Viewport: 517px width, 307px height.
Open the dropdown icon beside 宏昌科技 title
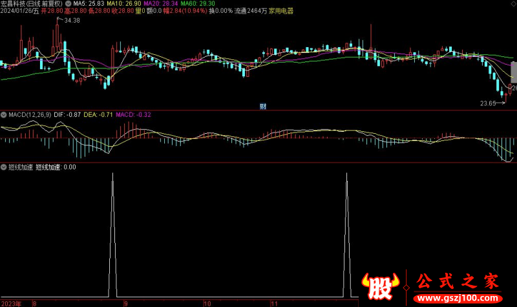69,4
